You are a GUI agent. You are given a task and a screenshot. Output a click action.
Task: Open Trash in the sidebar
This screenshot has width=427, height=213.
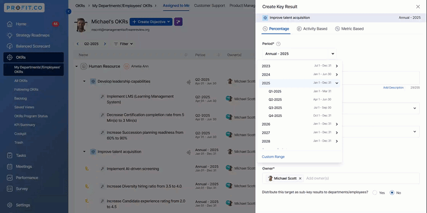18,143
